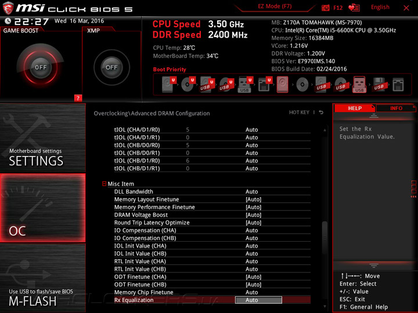The height and width of the screenshot is (313, 418).
Task: Open ODT Finetune (CHB) [Auto] dropdown
Action: pyautogui.click(x=253, y=285)
